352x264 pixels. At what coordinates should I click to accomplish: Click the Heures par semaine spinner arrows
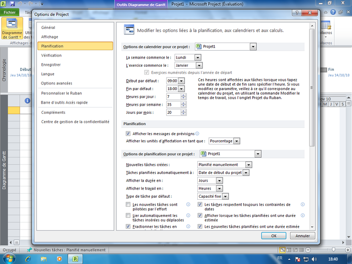click(184, 105)
